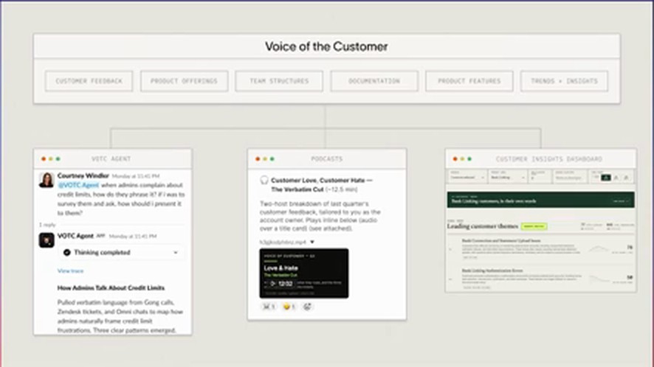Click the last icon in dashboard toolbar
This screenshot has height=367, width=654.
pos(626,178)
